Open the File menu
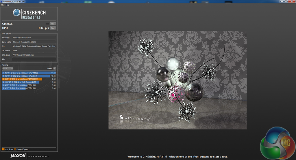296x160 pixels. (2, 5)
